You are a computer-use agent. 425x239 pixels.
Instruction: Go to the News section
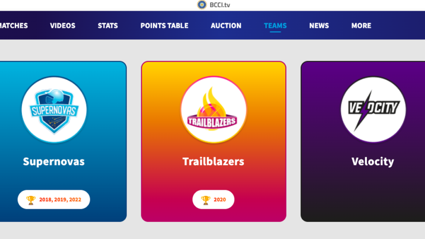click(x=319, y=25)
